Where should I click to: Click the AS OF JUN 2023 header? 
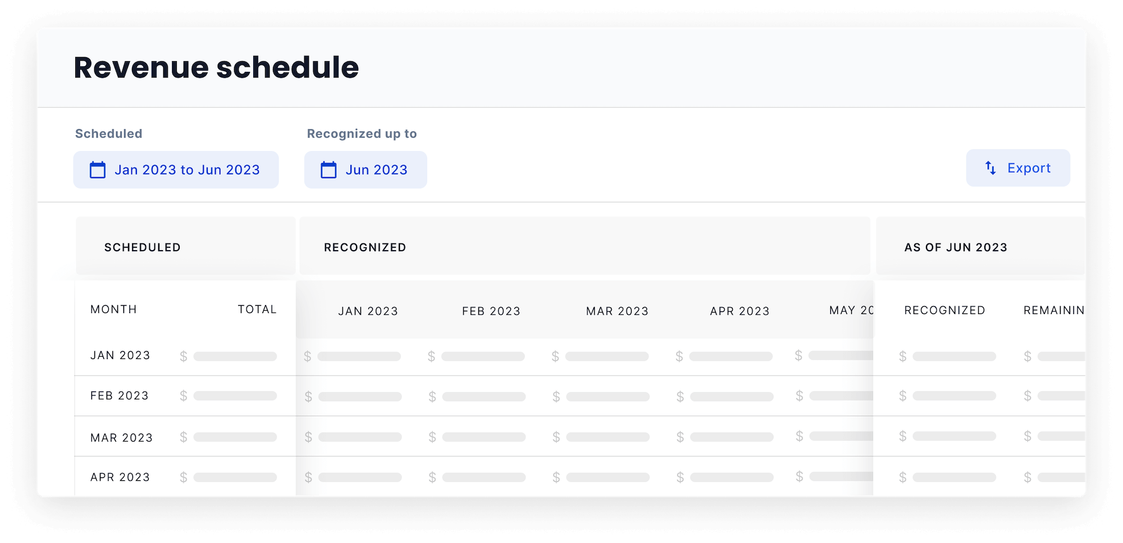[955, 247]
